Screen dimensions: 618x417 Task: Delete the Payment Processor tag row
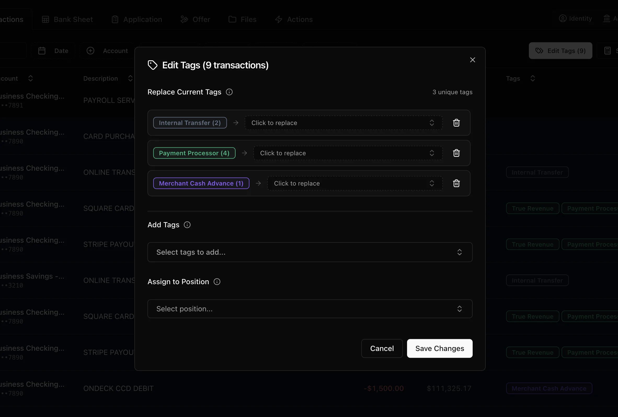[x=456, y=153]
